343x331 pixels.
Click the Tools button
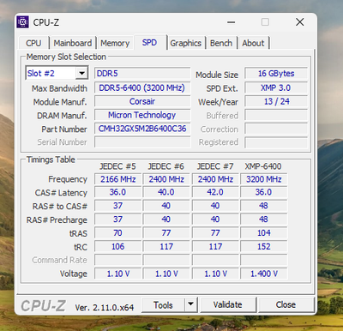coord(163,304)
